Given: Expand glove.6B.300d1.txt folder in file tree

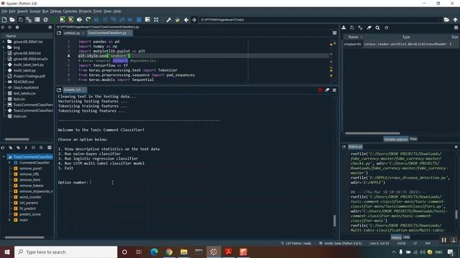Looking at the screenshot, I should (x=3, y=42).
